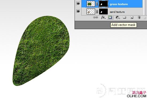The image size is (147, 98).
Task: Select the sand texture layer thumbnail
Action: point(91,11)
